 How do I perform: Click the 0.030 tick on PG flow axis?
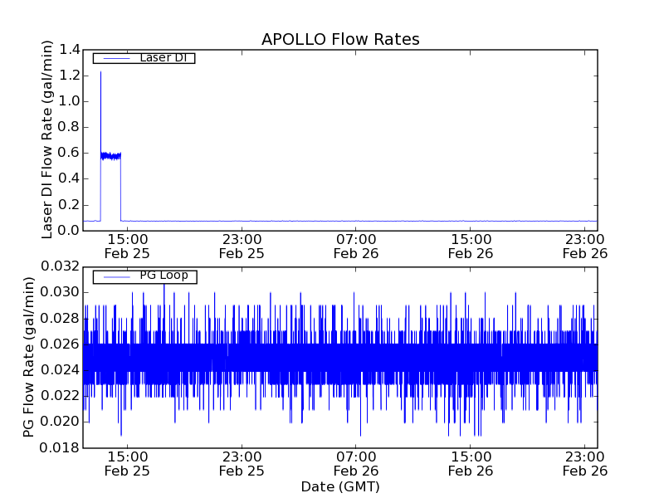click(x=60, y=293)
